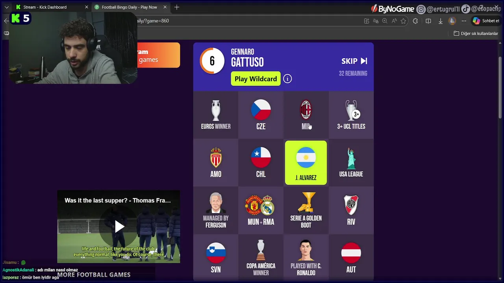
Task: Pick the AMO Monaco crest cell
Action: pos(216,163)
